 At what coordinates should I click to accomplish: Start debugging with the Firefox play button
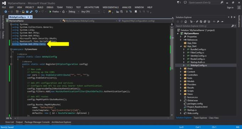50,12
